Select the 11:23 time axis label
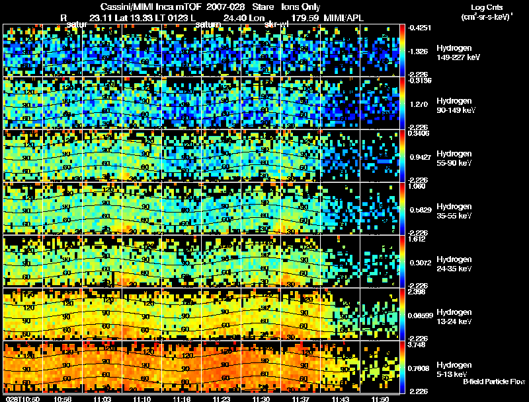Image resolution: width=529 pixels, height=402 pixels. point(222,399)
